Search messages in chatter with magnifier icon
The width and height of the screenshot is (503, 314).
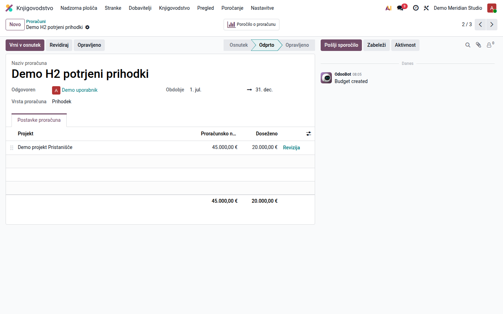468,45
